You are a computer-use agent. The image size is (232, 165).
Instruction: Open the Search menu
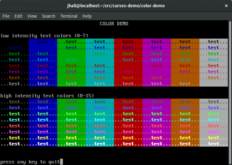click(x=49, y=16)
